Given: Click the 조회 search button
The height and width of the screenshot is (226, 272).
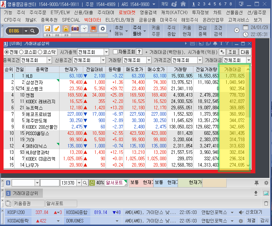Looking at the screenshot, I should (x=232, y=52).
